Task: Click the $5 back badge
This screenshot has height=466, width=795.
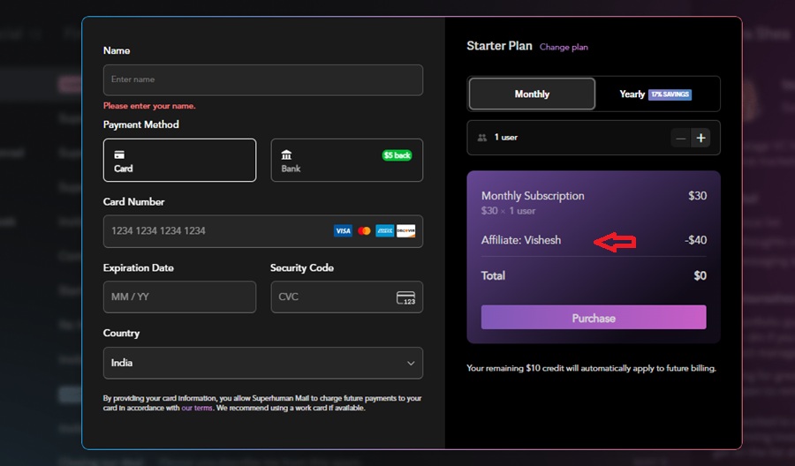Action: coord(397,155)
